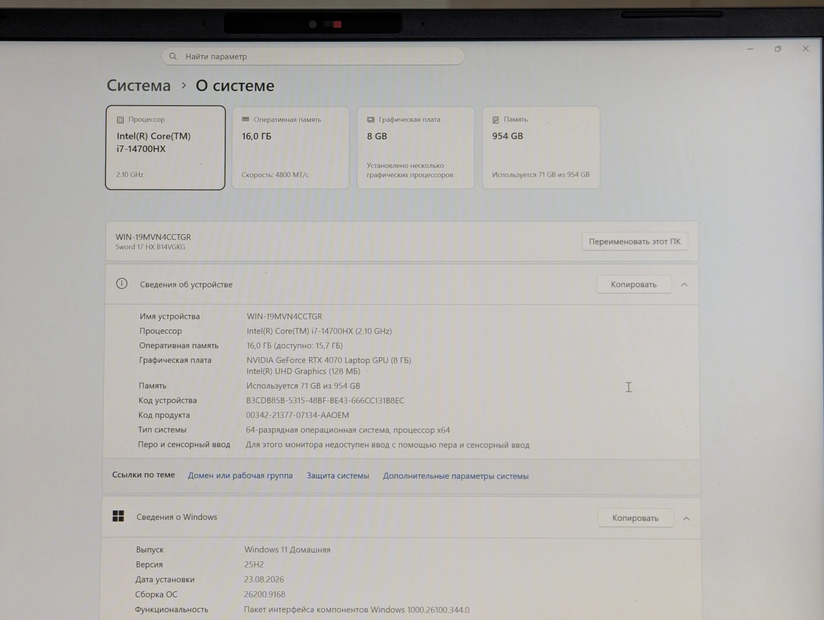Click 'Переименовать этот ПК' button

tap(634, 242)
